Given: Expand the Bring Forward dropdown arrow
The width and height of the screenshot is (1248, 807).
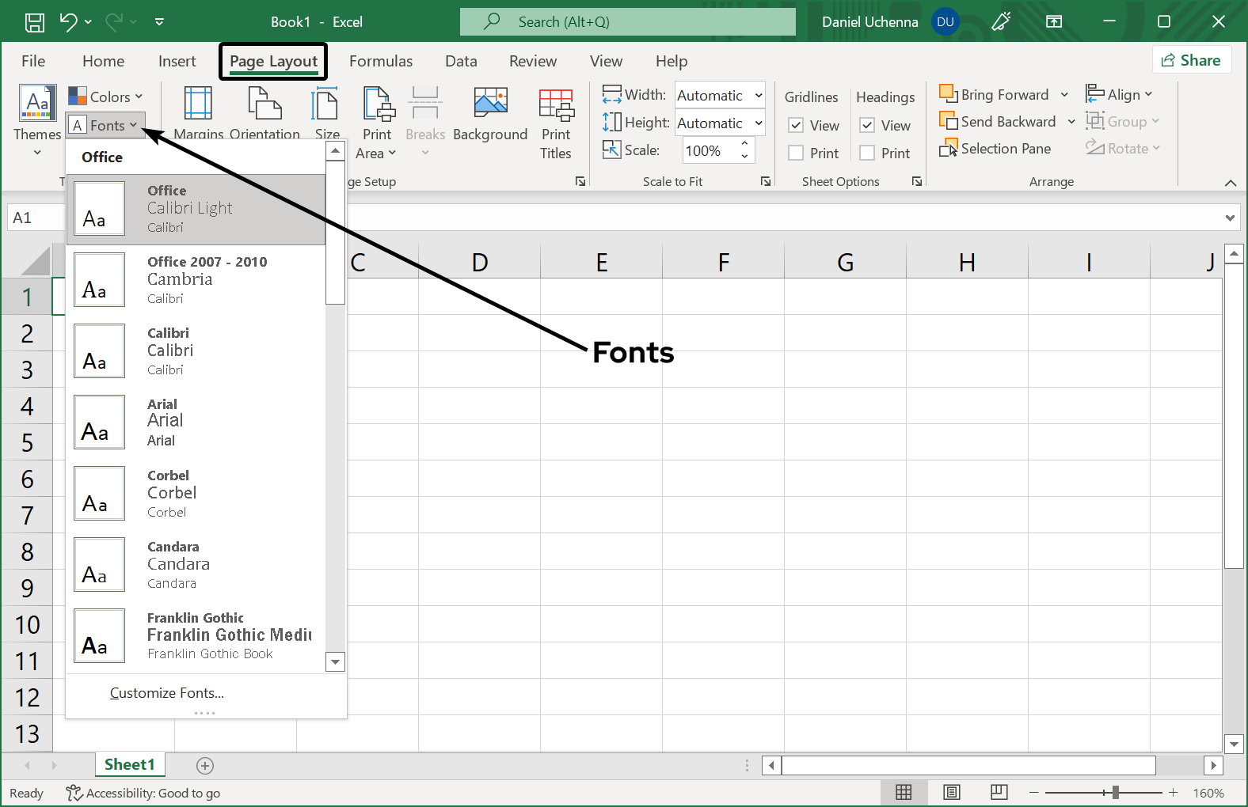Looking at the screenshot, I should point(1064,95).
